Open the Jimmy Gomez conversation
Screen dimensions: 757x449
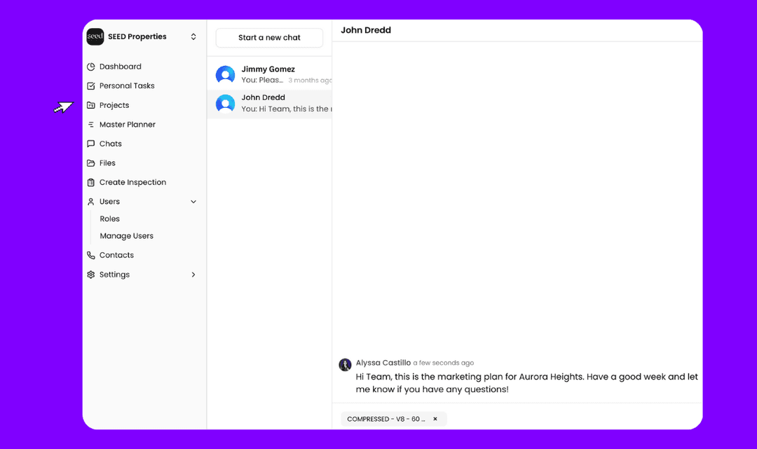[x=269, y=75]
